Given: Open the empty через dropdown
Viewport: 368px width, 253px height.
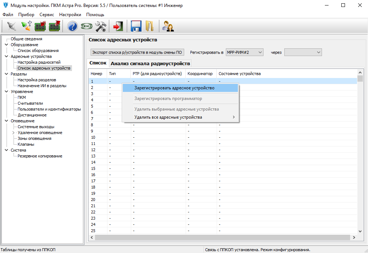Looking at the screenshot, I should pos(303,52).
